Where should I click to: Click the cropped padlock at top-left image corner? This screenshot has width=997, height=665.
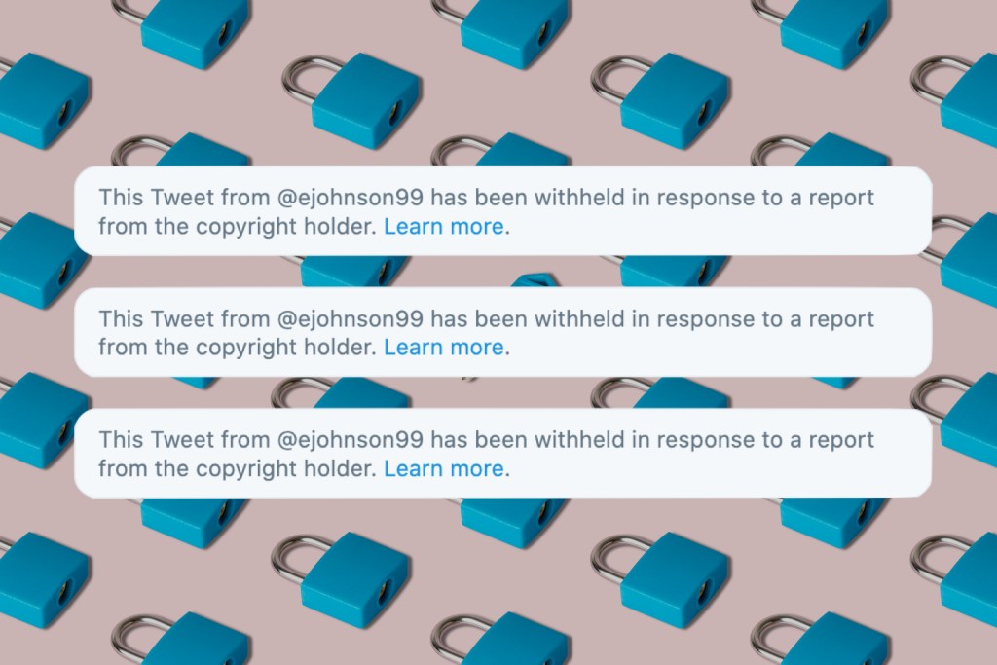point(45,100)
